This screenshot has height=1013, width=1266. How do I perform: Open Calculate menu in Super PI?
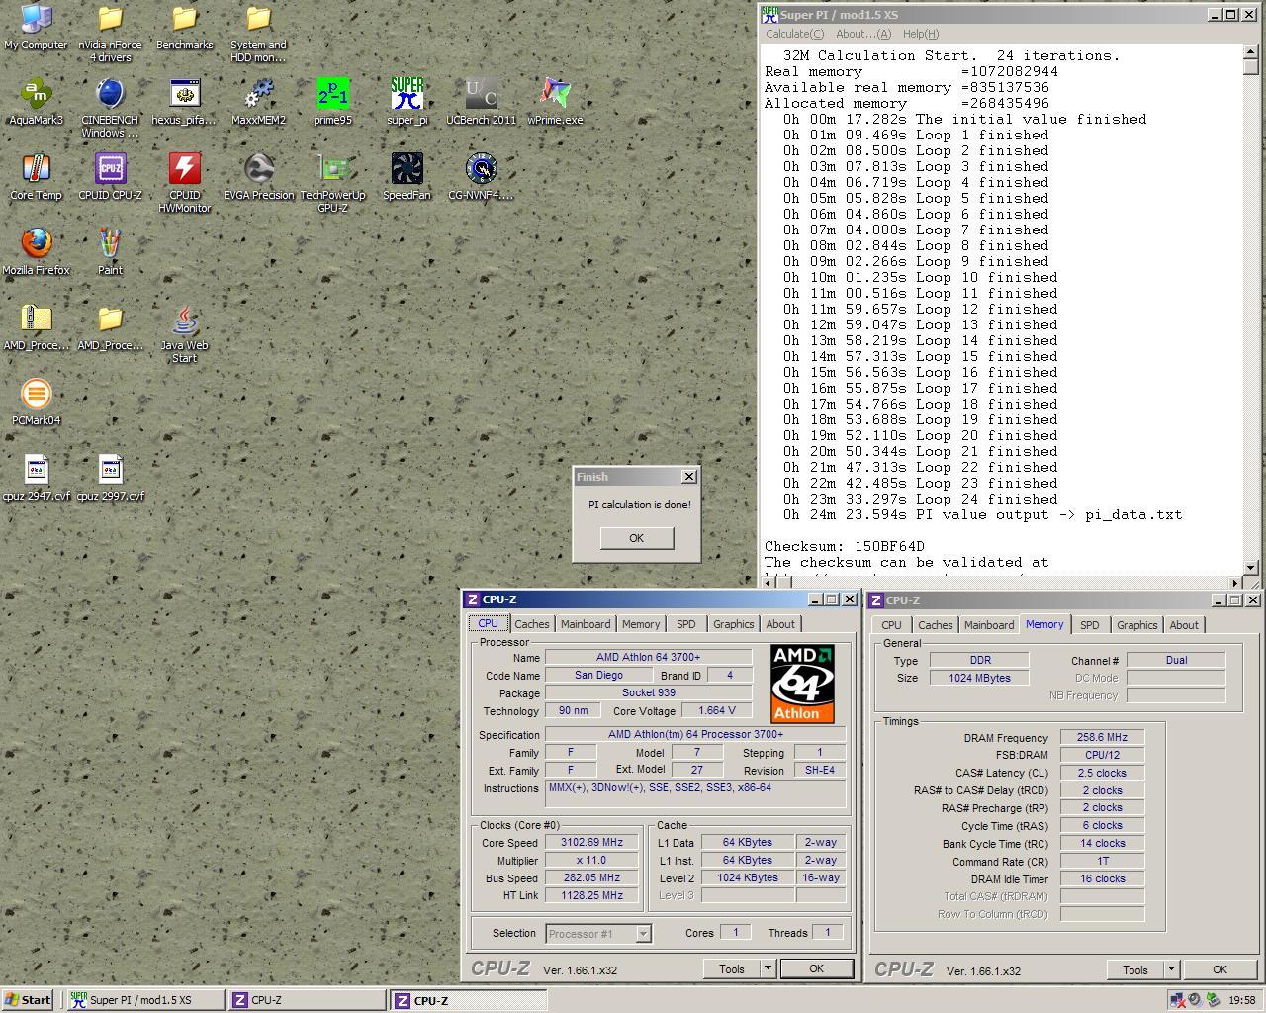point(794,34)
